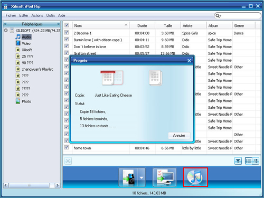This screenshot has height=198, width=264.
Task: Sort by the Taille column header
Action: [x=168, y=25]
